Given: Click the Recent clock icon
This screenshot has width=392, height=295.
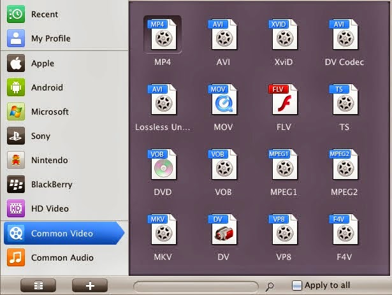Looking at the screenshot, I should tap(16, 14).
